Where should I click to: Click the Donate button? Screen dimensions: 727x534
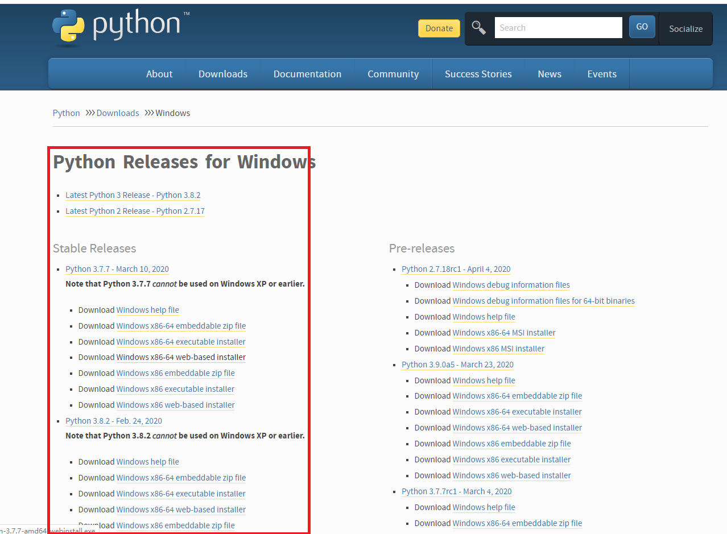point(439,28)
